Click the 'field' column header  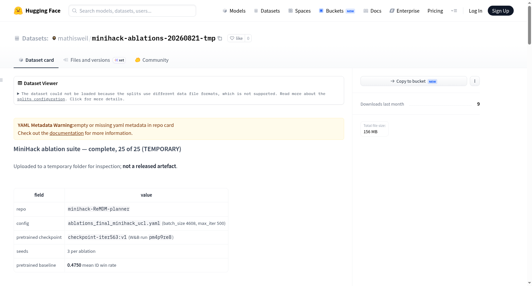pyautogui.click(x=39, y=195)
